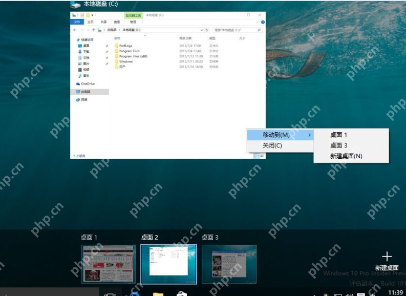
Task: Click the search 本地磁盘 (C:) box
Action: coord(237,30)
